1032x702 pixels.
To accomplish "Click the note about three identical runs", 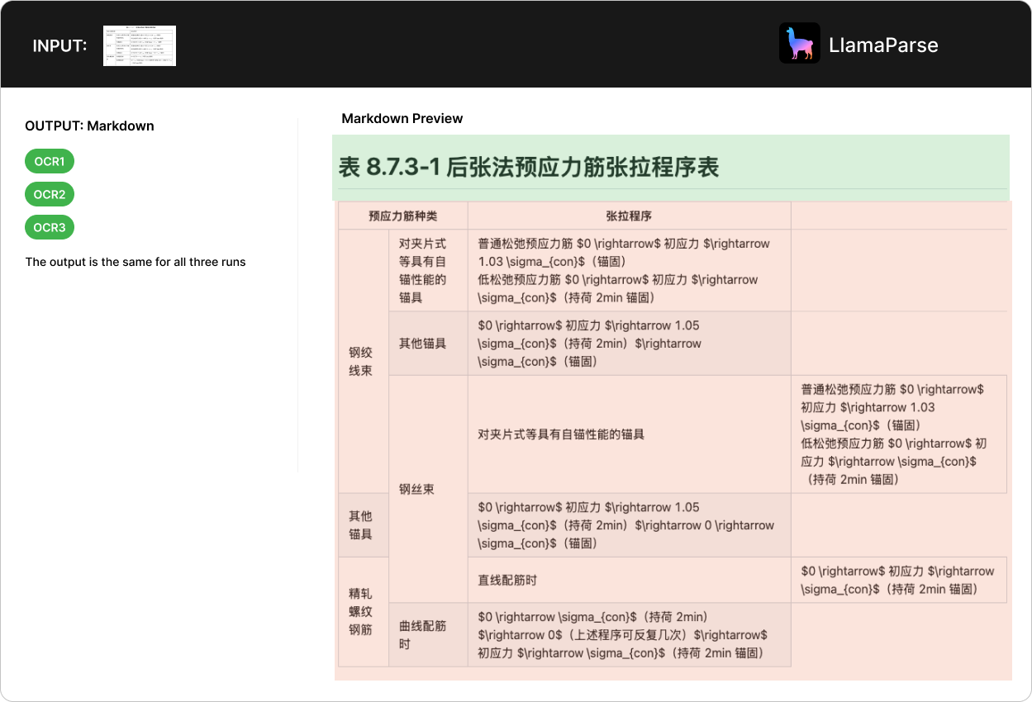I will pyautogui.click(x=136, y=263).
